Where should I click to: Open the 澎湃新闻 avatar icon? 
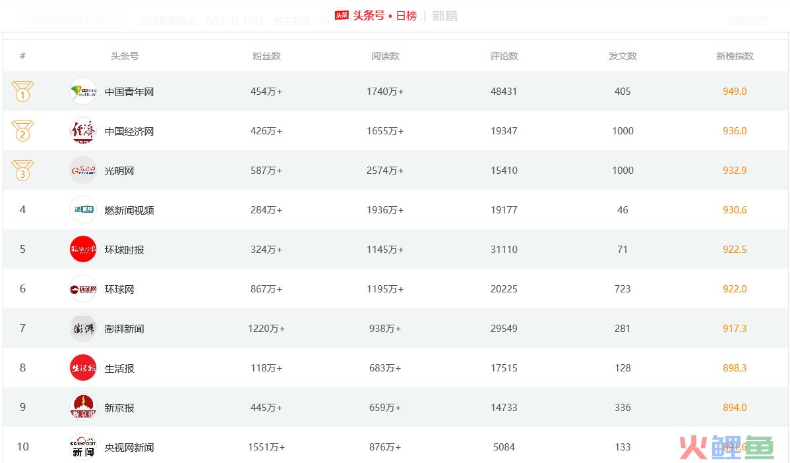(x=82, y=329)
